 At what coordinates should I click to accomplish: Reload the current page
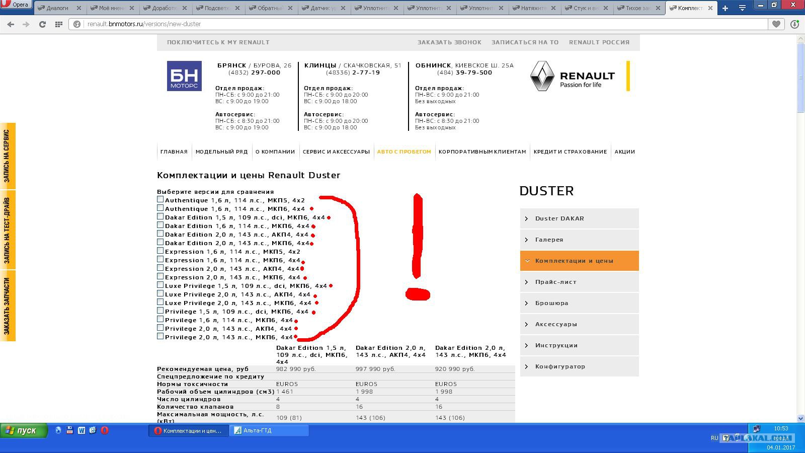[42, 24]
